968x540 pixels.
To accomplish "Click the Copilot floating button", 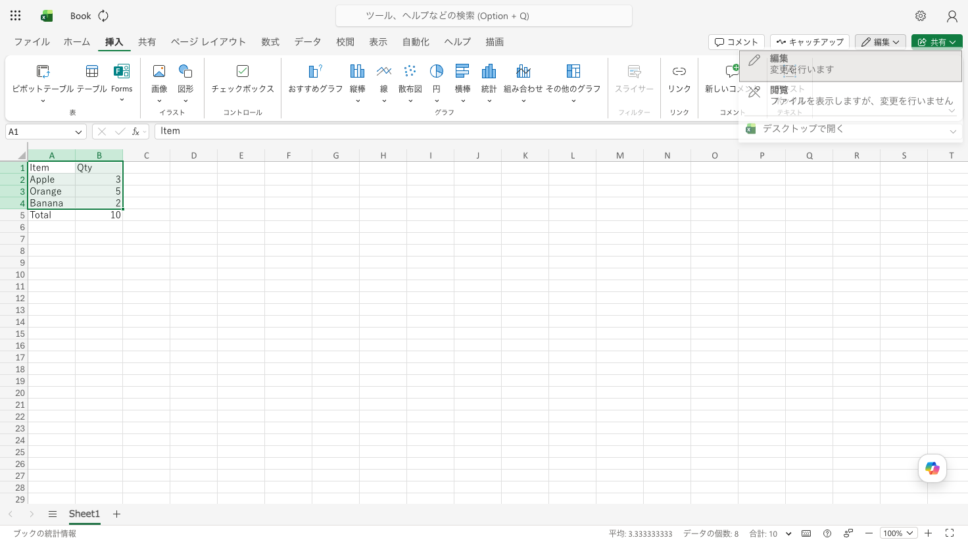I will [932, 468].
